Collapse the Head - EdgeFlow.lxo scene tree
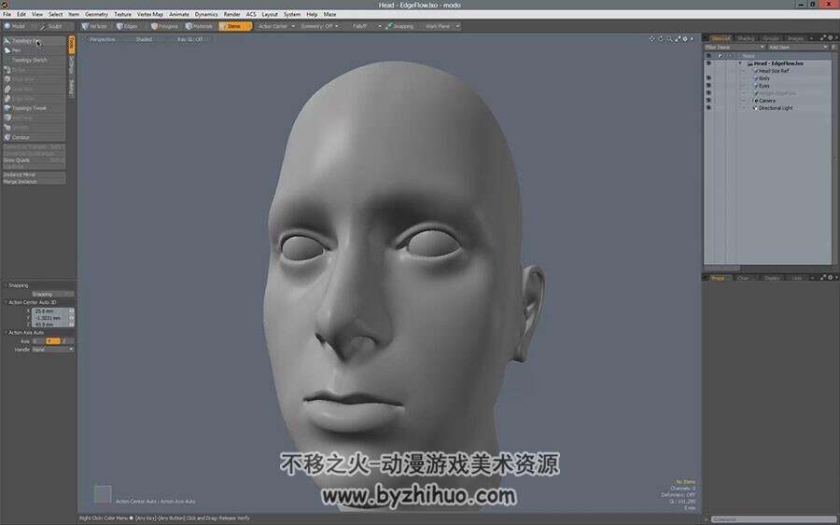840x525 pixels. 740,63
